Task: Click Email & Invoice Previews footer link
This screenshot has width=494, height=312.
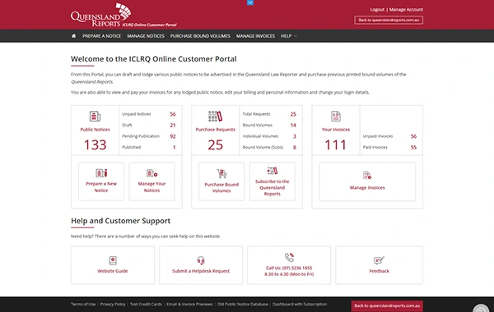Action: [189, 304]
